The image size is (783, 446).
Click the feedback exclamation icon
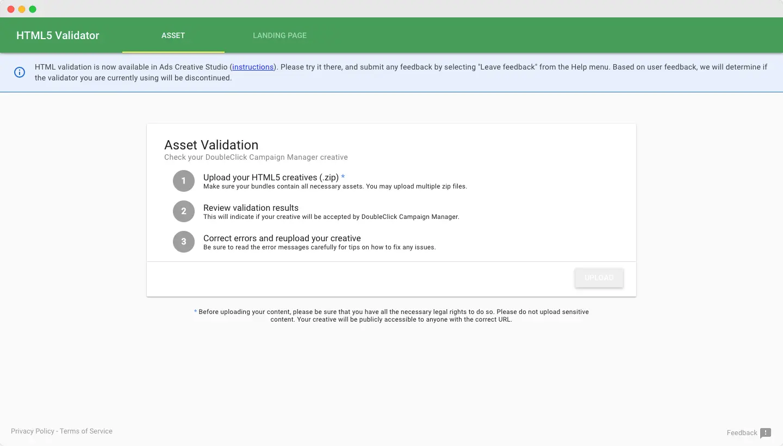pyautogui.click(x=766, y=433)
